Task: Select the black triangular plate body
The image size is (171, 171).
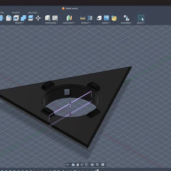Action: [111, 88]
